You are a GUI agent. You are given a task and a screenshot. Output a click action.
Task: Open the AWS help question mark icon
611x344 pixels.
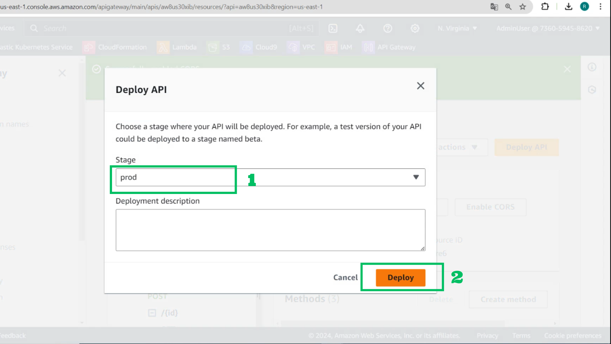388,28
